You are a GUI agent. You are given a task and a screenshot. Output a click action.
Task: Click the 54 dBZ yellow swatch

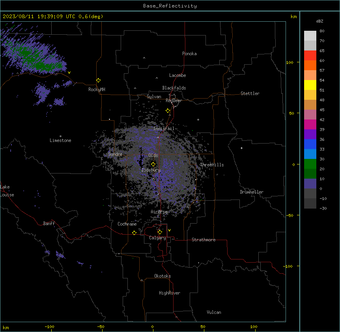click(x=310, y=85)
